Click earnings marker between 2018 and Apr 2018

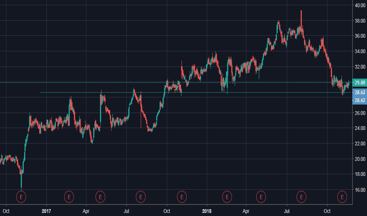pyautogui.click(x=227, y=197)
